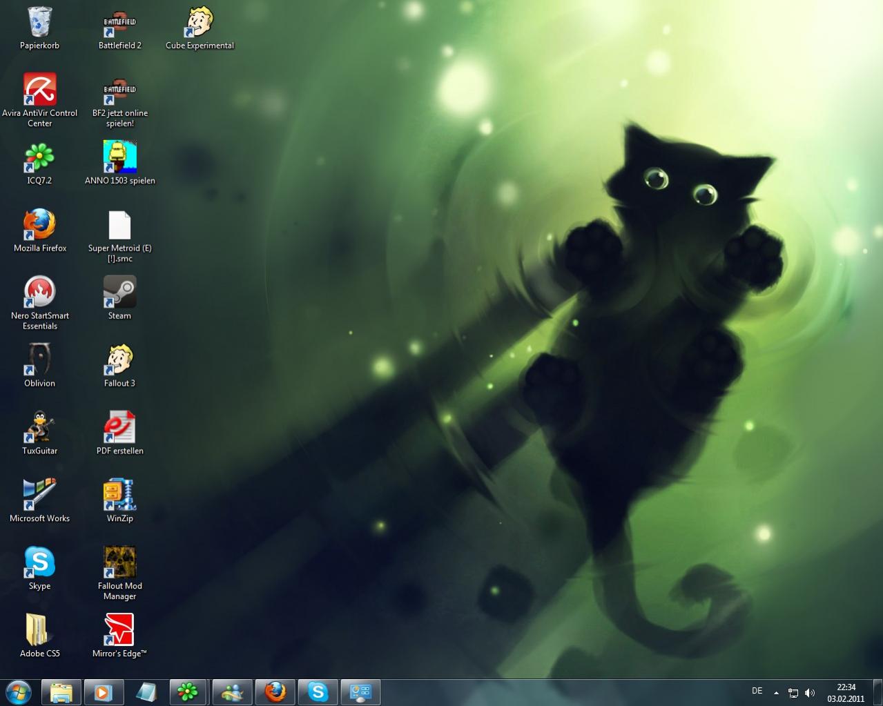Select the Mirror's Edge desktop shortcut
This screenshot has height=706, width=883.
[x=119, y=636]
